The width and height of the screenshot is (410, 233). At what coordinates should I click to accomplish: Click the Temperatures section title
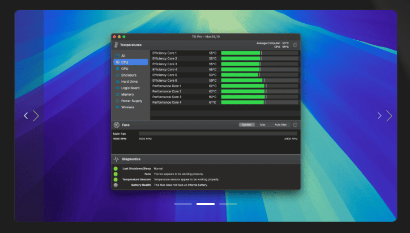pyautogui.click(x=131, y=45)
